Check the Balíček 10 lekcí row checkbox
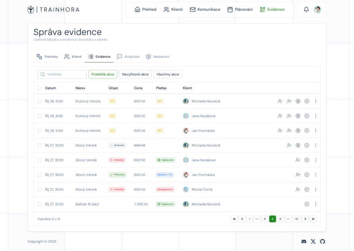Image resolution: width=354 pixels, height=251 pixels. pos(39,204)
